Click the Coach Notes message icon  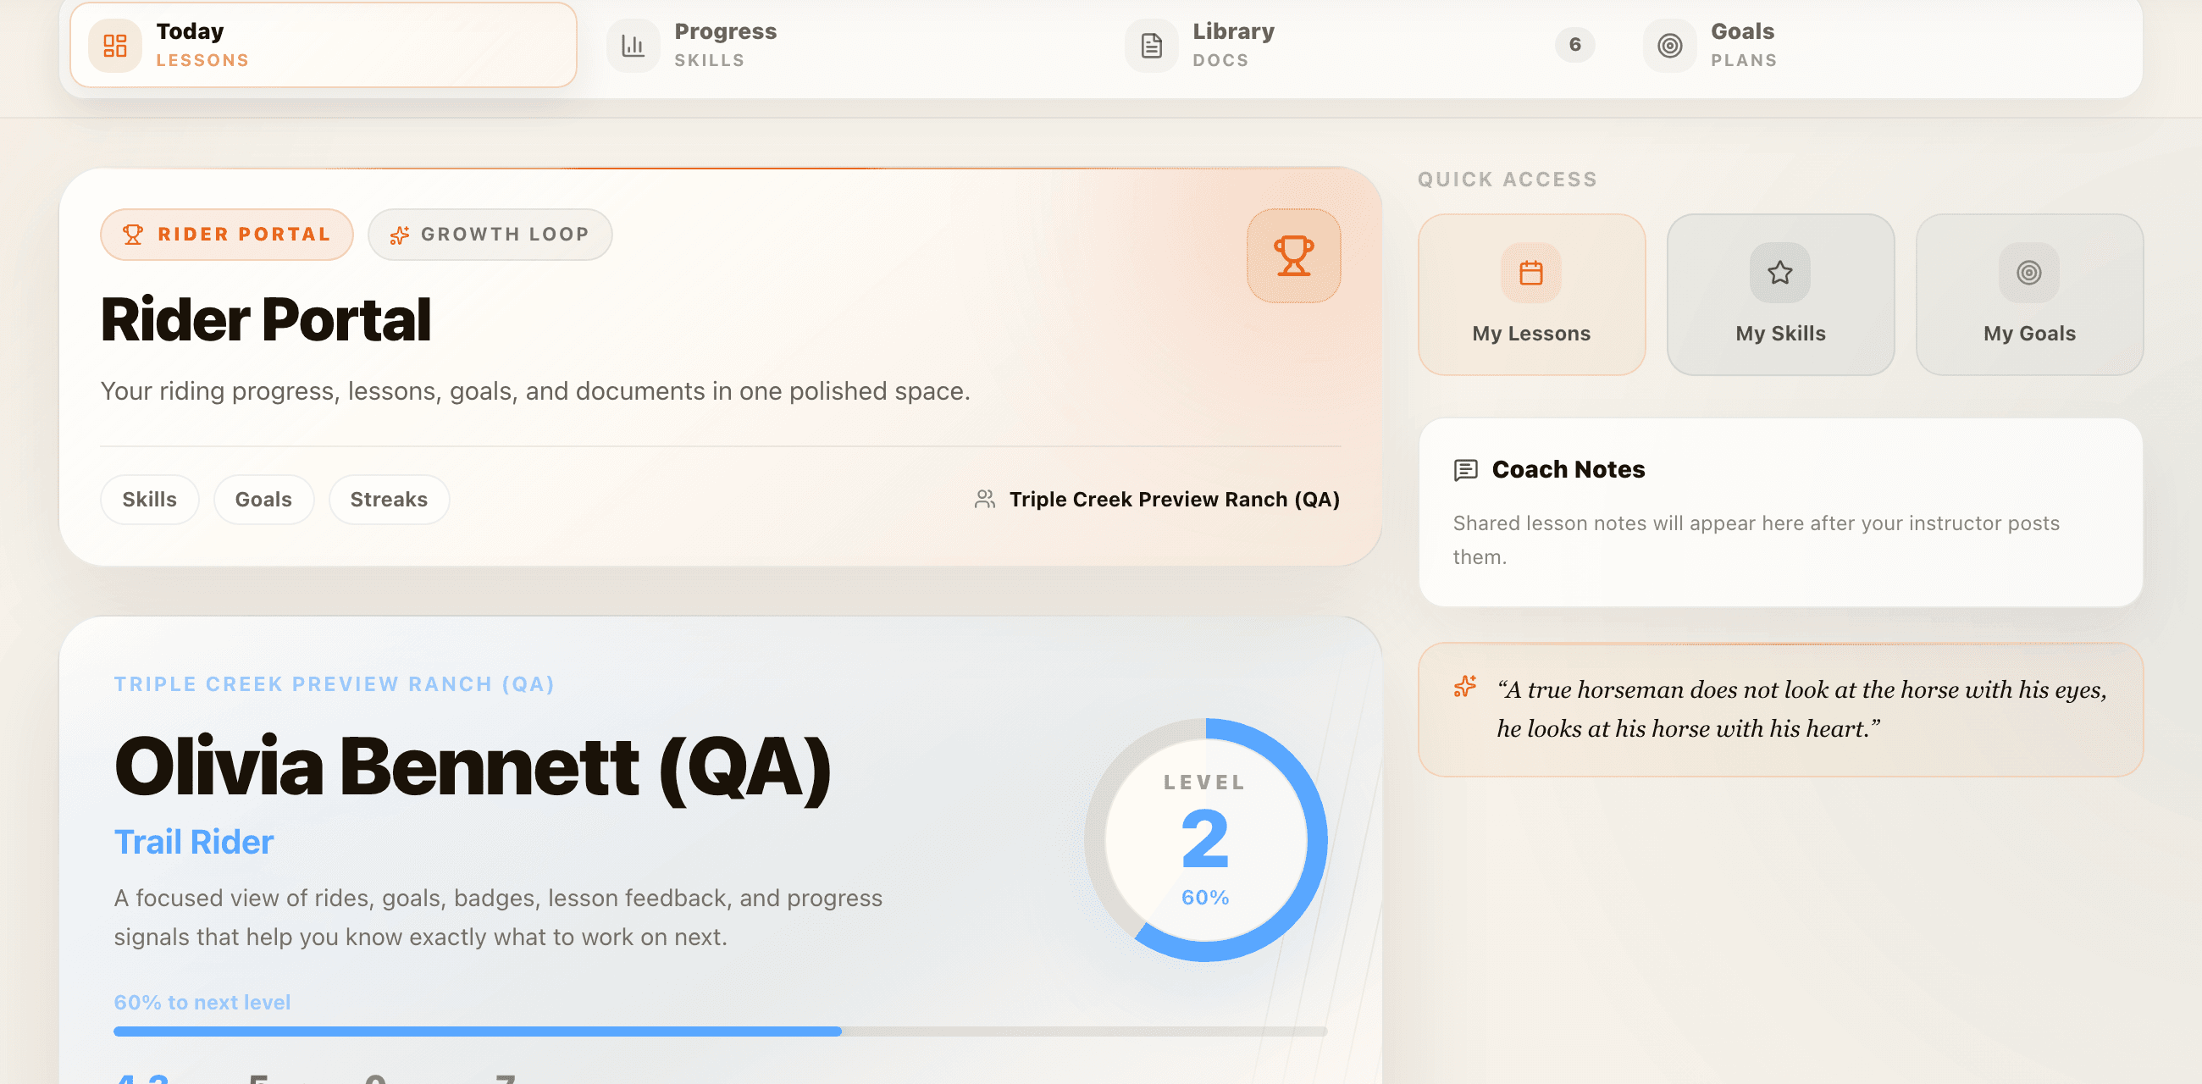coord(1465,470)
